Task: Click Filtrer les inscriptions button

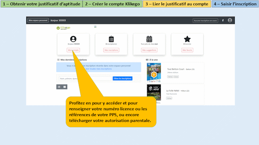Action: pos(123,79)
